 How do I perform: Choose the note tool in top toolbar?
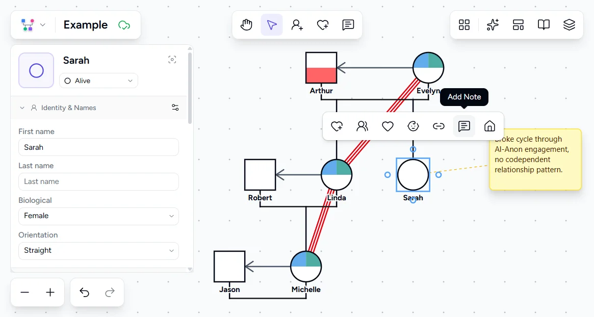(348, 25)
